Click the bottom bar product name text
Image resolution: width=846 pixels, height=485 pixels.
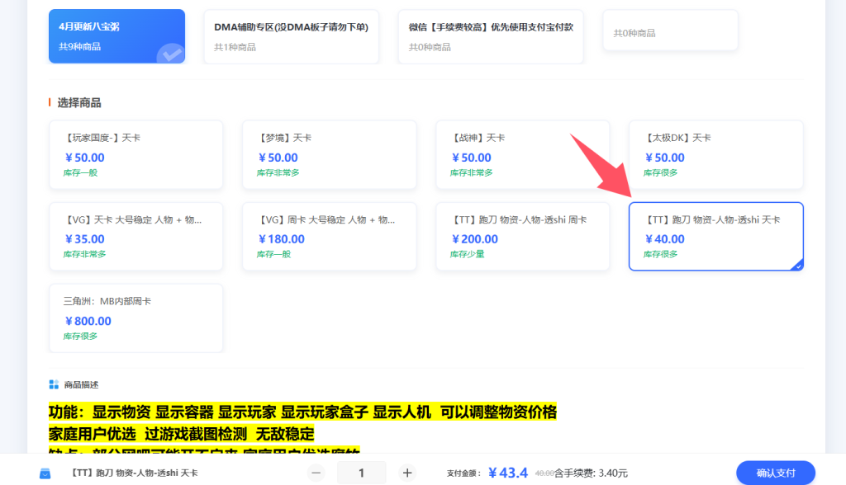(x=135, y=473)
